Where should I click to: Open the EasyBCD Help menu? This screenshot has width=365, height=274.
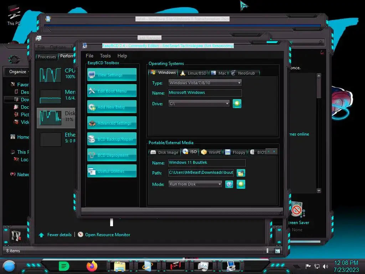click(122, 56)
